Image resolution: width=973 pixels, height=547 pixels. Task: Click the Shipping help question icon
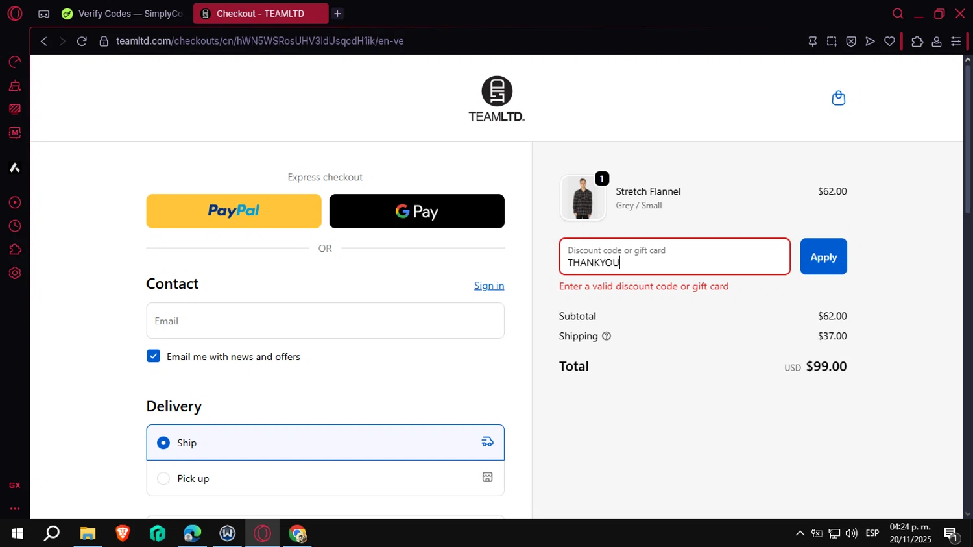[607, 336]
